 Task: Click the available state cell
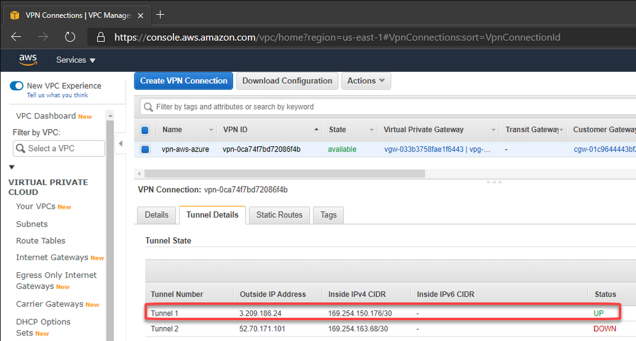(342, 150)
